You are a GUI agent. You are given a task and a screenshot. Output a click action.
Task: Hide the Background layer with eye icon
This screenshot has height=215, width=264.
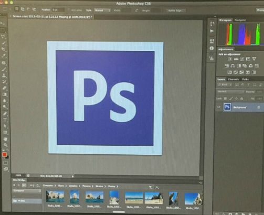pyautogui.click(x=219, y=107)
